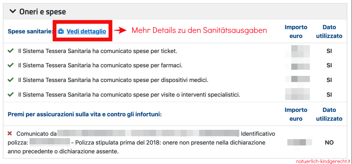The image size is (352, 164).
Task: Click the medical kit icon beside Vedi dettaglio
Action: [61, 31]
